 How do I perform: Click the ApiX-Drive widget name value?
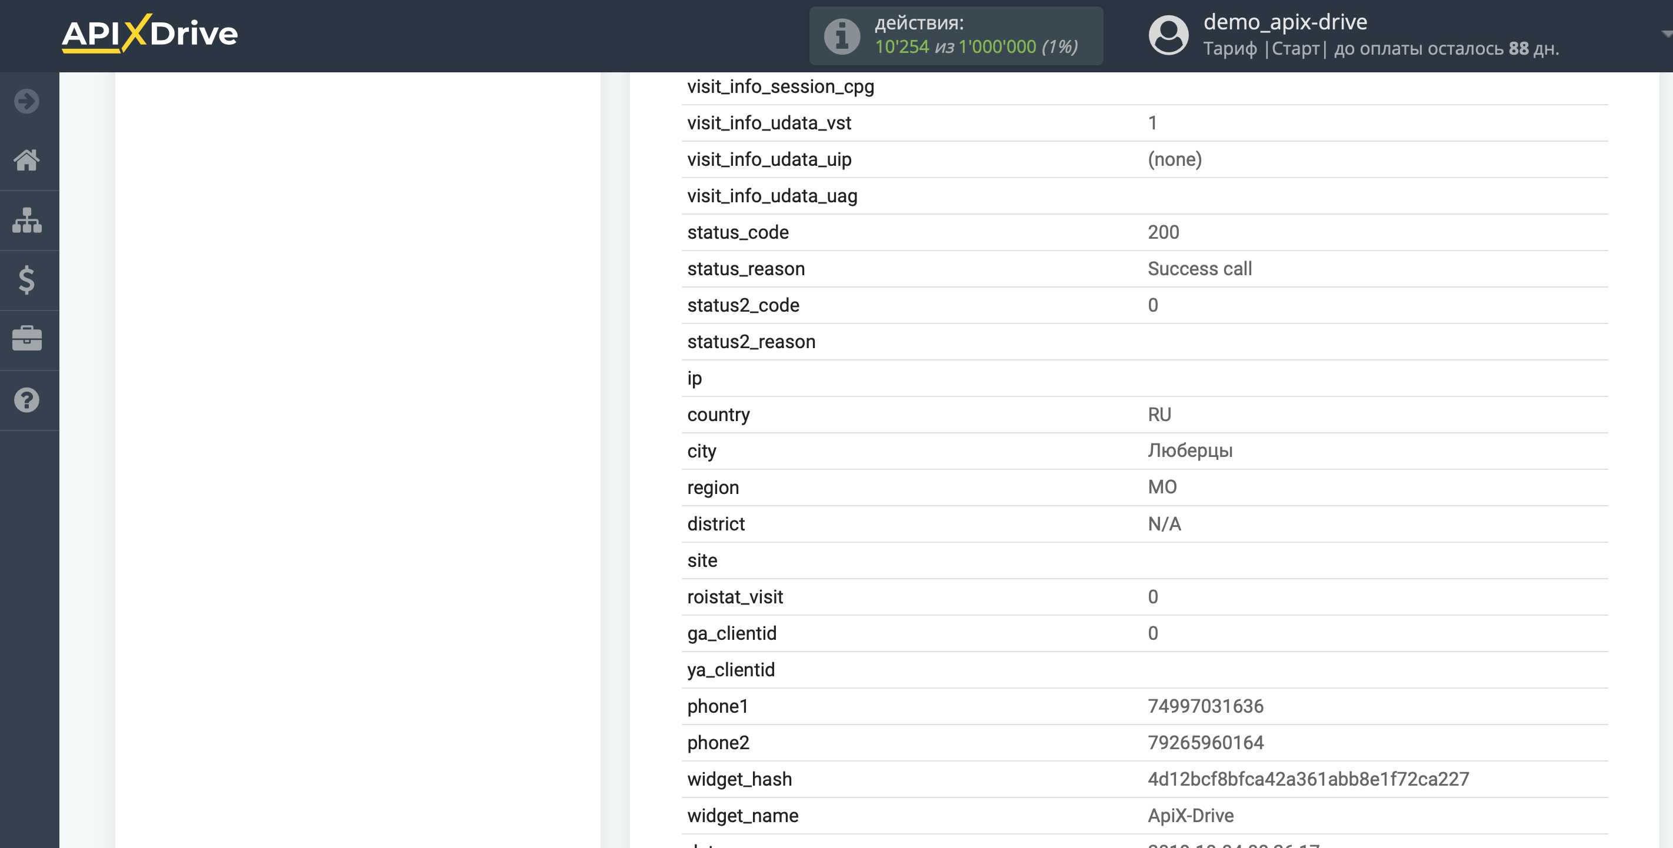pos(1190,816)
